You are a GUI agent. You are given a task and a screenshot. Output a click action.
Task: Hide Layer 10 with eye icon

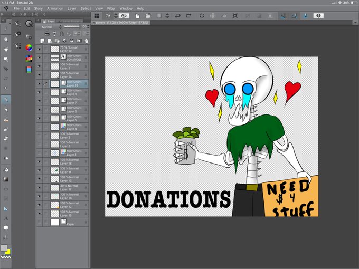click(40, 49)
